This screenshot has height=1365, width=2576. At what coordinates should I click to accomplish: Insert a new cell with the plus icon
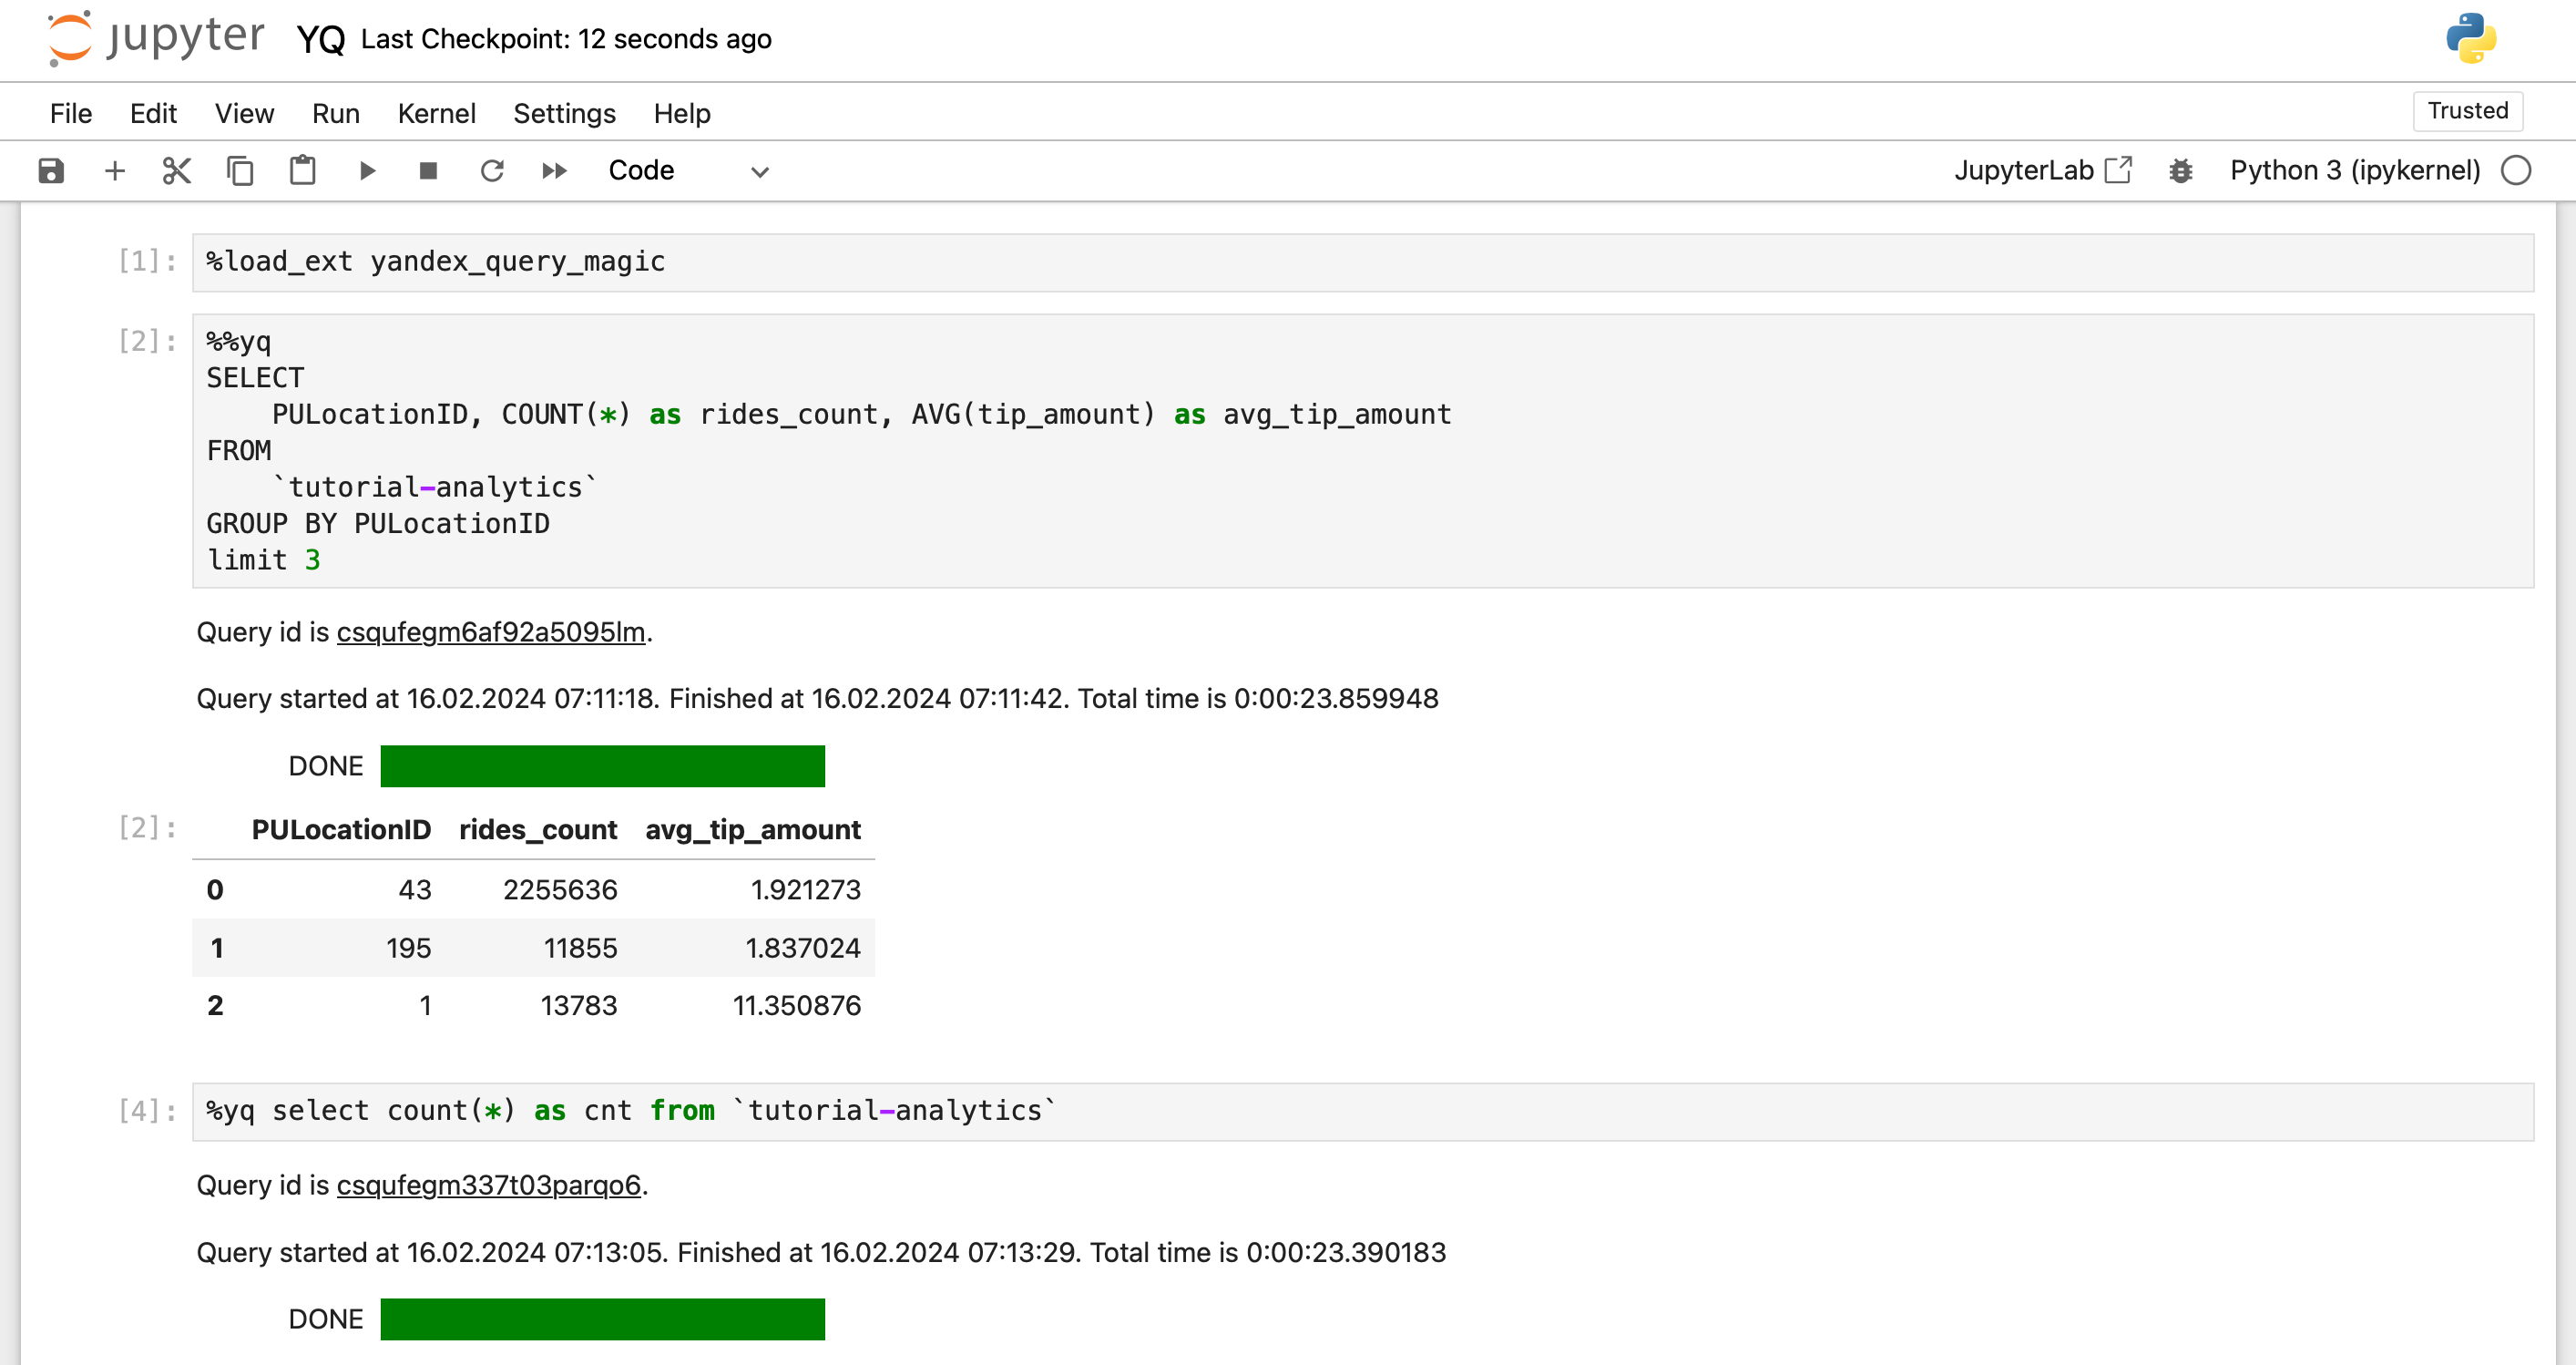pyautogui.click(x=115, y=170)
